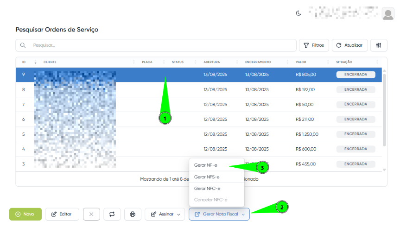This screenshot has width=400, height=227.
Task: Click the swap arrows icon button
Action: click(x=112, y=214)
